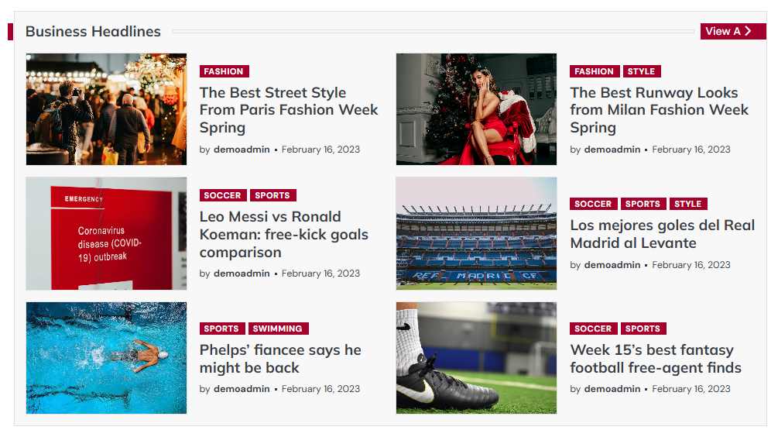Click the Coronavirus emergency sign thumbnail
778x437 pixels.
tap(106, 233)
